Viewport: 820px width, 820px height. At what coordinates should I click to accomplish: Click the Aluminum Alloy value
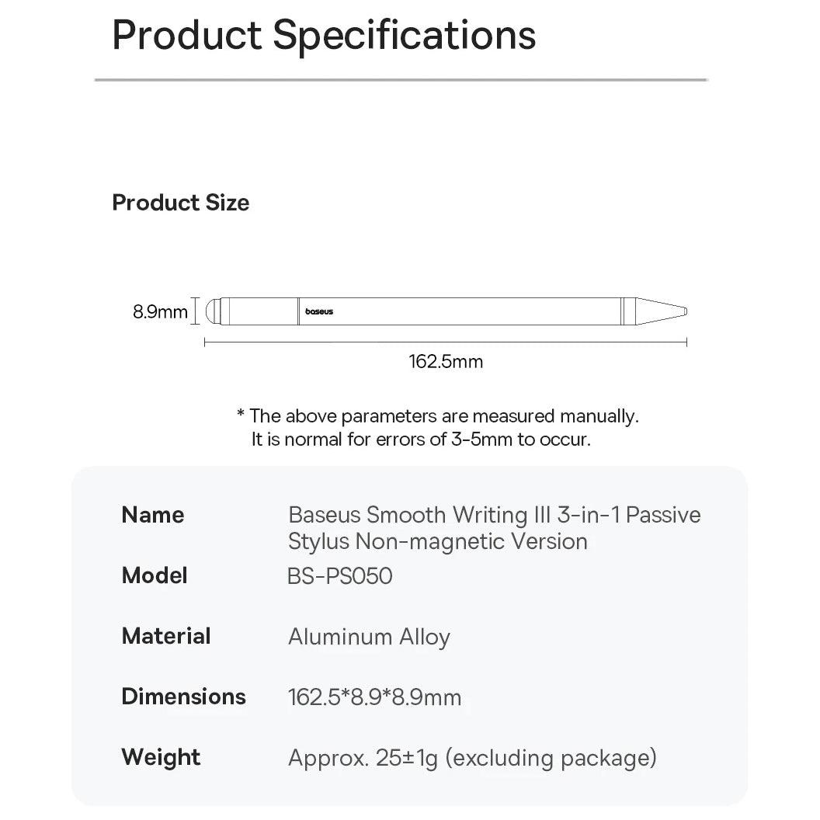coord(369,637)
